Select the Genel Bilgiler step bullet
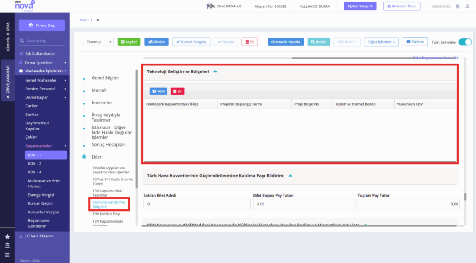 84,79
